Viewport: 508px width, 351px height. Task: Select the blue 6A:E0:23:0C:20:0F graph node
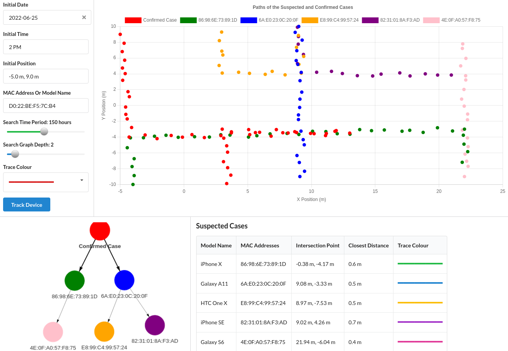(124, 280)
